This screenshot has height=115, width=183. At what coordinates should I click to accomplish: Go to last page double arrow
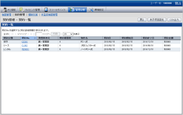pyautogui.click(x=31, y=34)
